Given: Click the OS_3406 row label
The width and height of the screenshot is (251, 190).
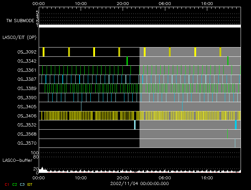Looking at the screenshot, I should 27,116.
